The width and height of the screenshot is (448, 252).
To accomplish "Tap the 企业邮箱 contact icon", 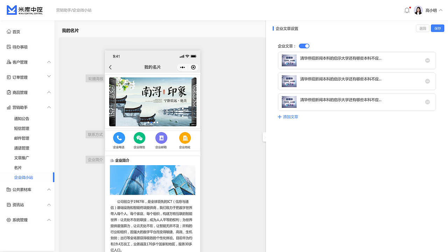I will 161,138.
